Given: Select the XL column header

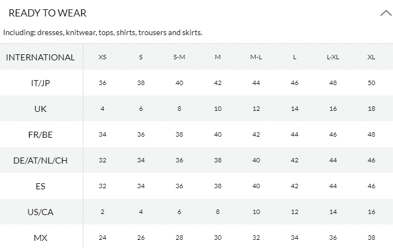Looking at the screenshot, I should pos(372,57).
